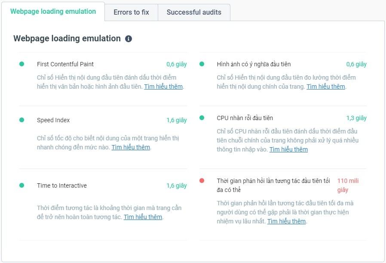This screenshot has width=386, height=263.
Task: Click the 1,3 giây value for CPU nhàn rỗi
Action: (x=356, y=118)
